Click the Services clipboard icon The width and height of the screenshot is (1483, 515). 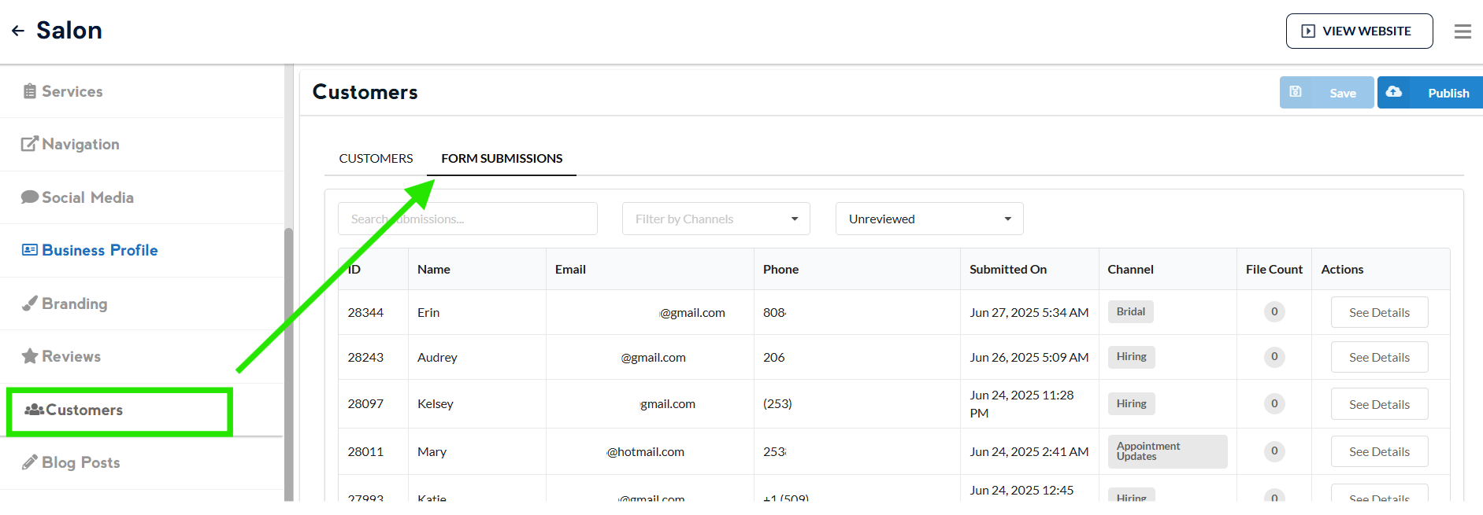click(30, 91)
